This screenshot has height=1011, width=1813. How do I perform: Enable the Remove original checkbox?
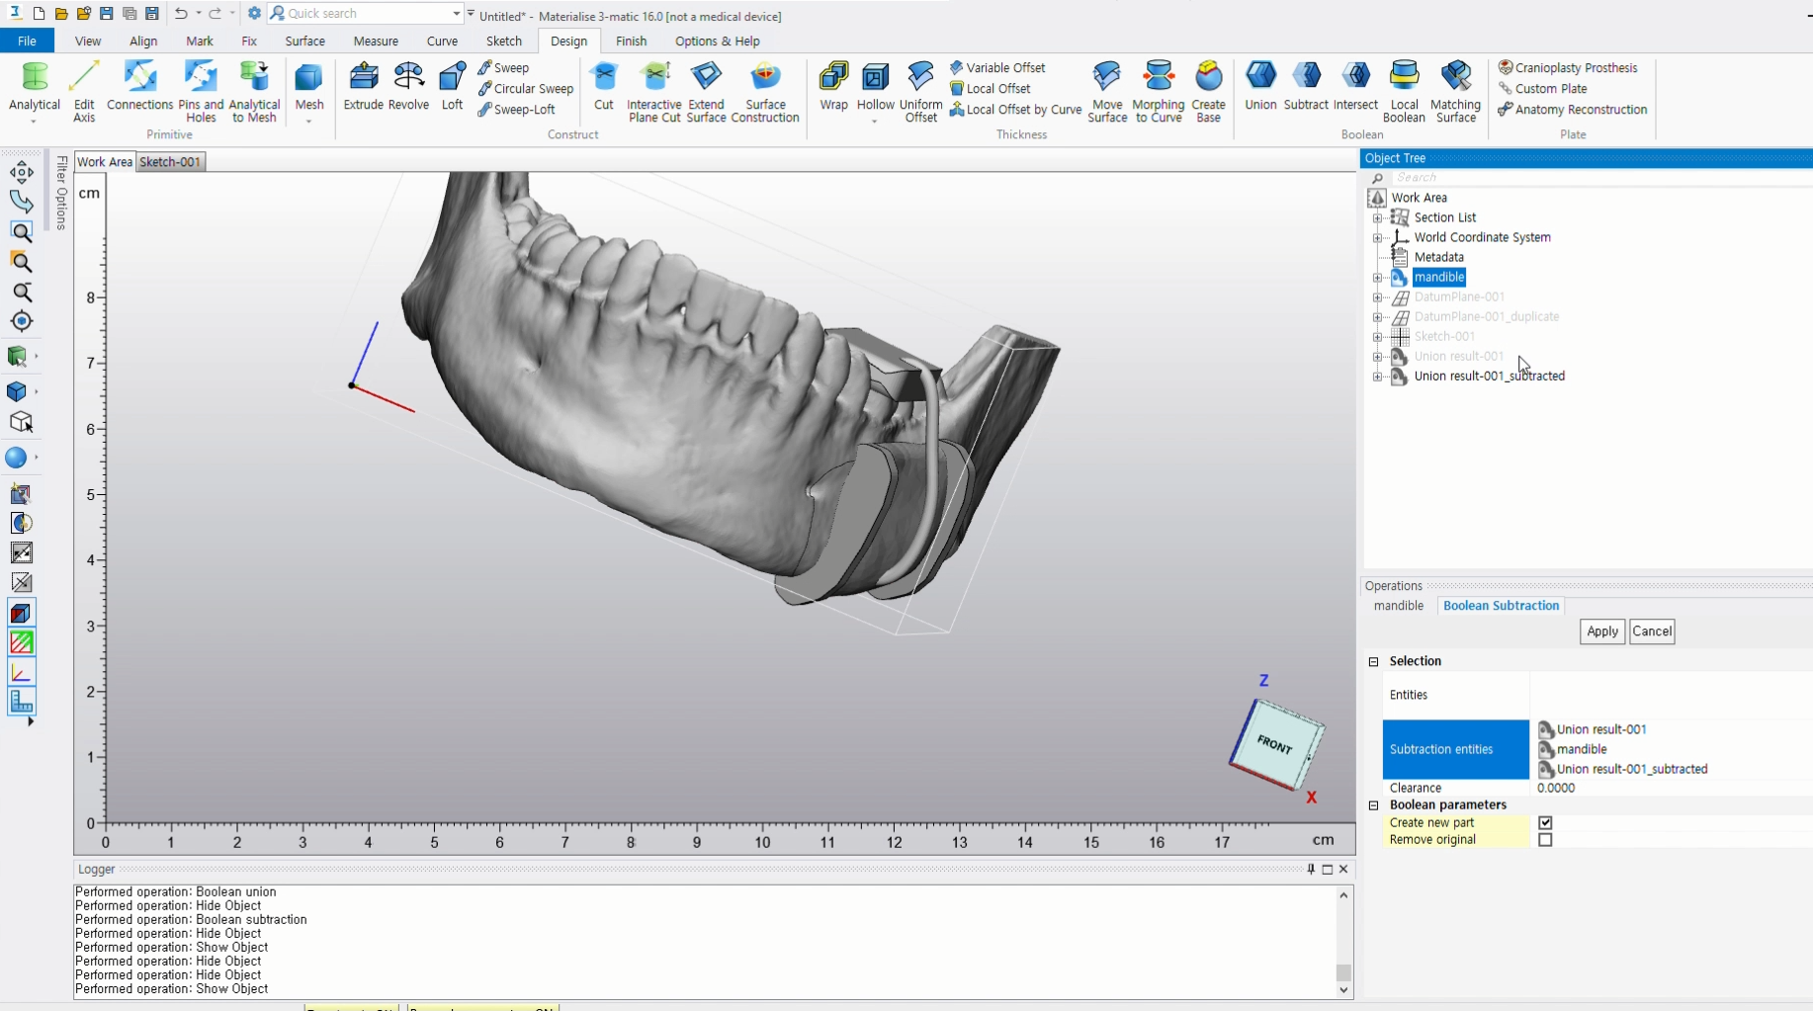coord(1545,840)
